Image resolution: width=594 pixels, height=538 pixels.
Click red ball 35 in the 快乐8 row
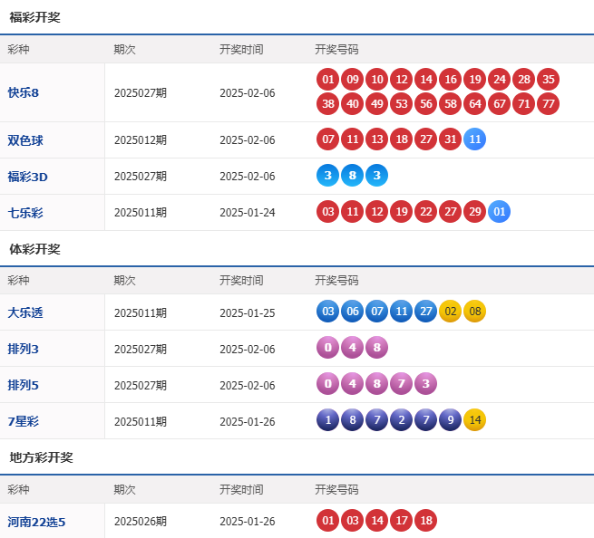point(548,80)
